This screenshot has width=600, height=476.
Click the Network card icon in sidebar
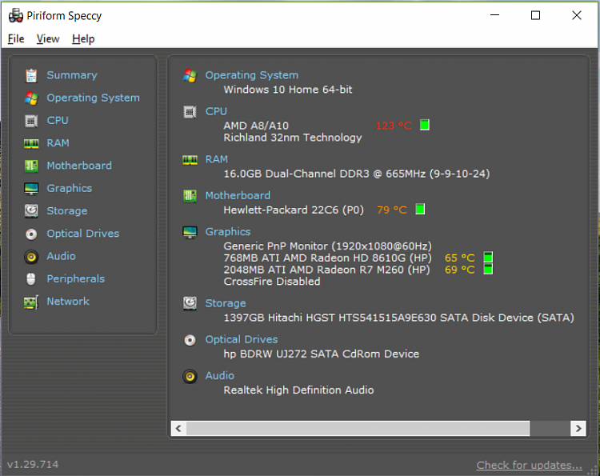click(31, 302)
